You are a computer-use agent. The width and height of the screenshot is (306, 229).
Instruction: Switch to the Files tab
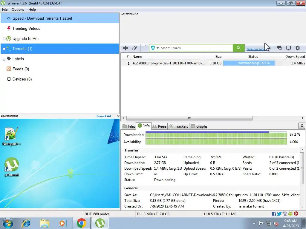point(128,126)
